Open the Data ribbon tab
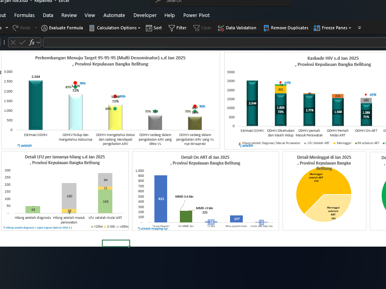The image size is (386, 289). [48, 15]
